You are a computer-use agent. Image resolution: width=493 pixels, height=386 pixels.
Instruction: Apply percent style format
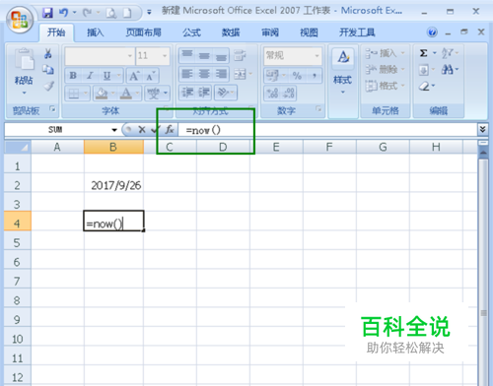pyautogui.click(x=297, y=76)
